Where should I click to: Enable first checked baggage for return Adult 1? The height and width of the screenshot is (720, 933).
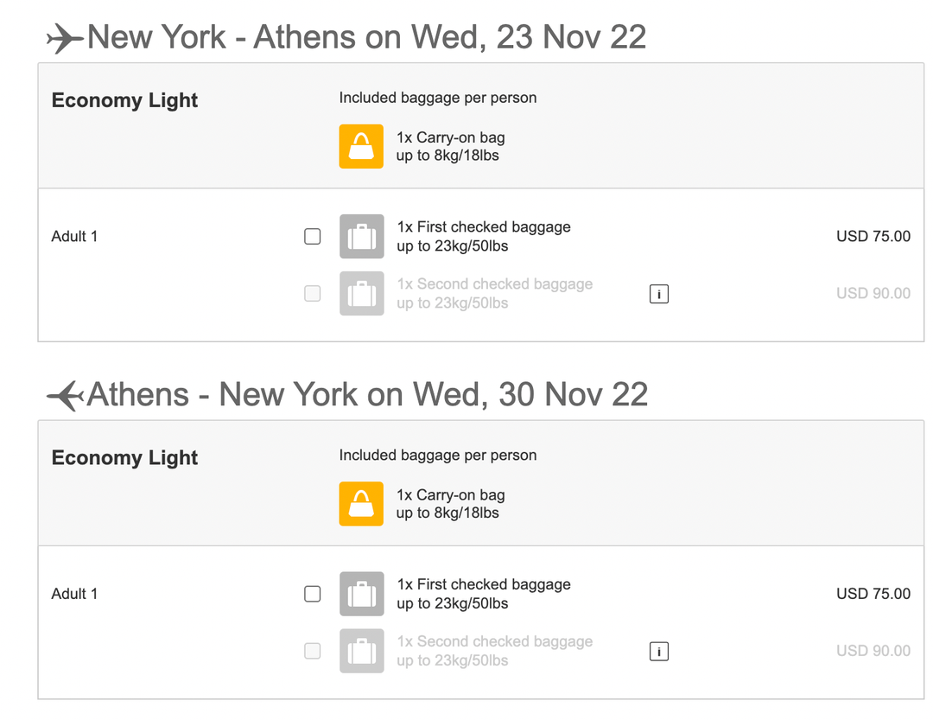pyautogui.click(x=312, y=594)
